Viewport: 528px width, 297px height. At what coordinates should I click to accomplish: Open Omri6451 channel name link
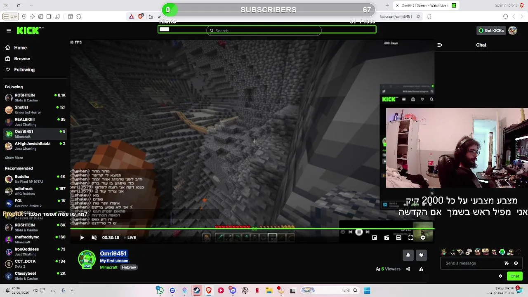point(113,254)
